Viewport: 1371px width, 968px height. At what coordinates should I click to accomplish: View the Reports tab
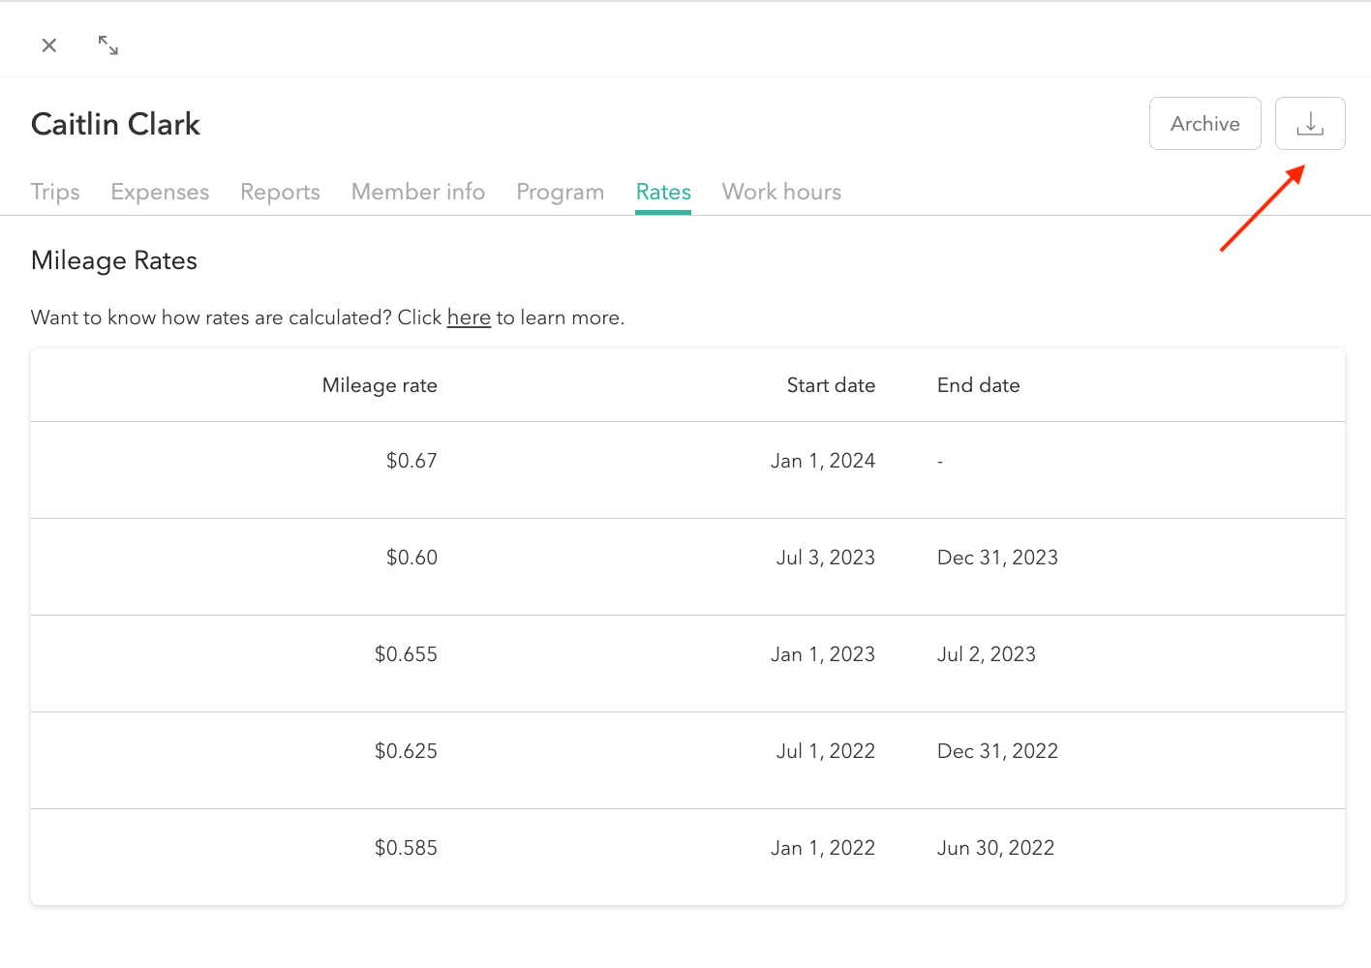pos(280,192)
